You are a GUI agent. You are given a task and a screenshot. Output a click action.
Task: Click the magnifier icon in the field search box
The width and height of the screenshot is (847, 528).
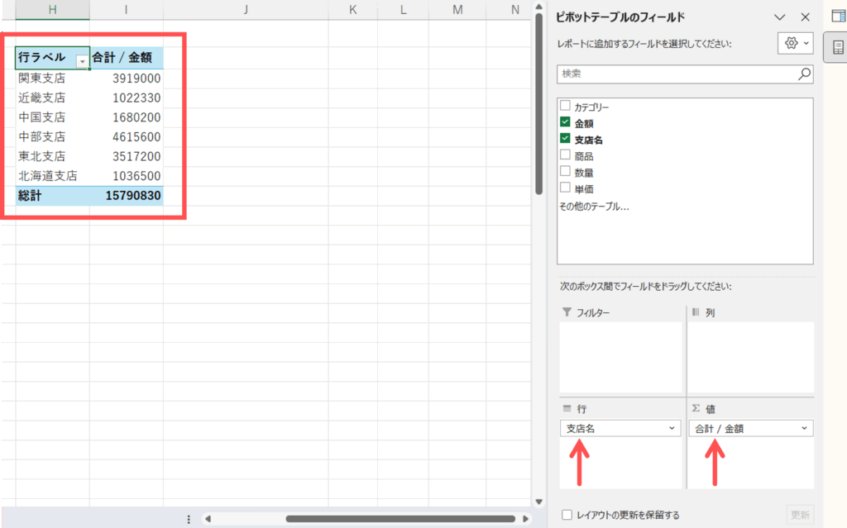pyautogui.click(x=804, y=74)
